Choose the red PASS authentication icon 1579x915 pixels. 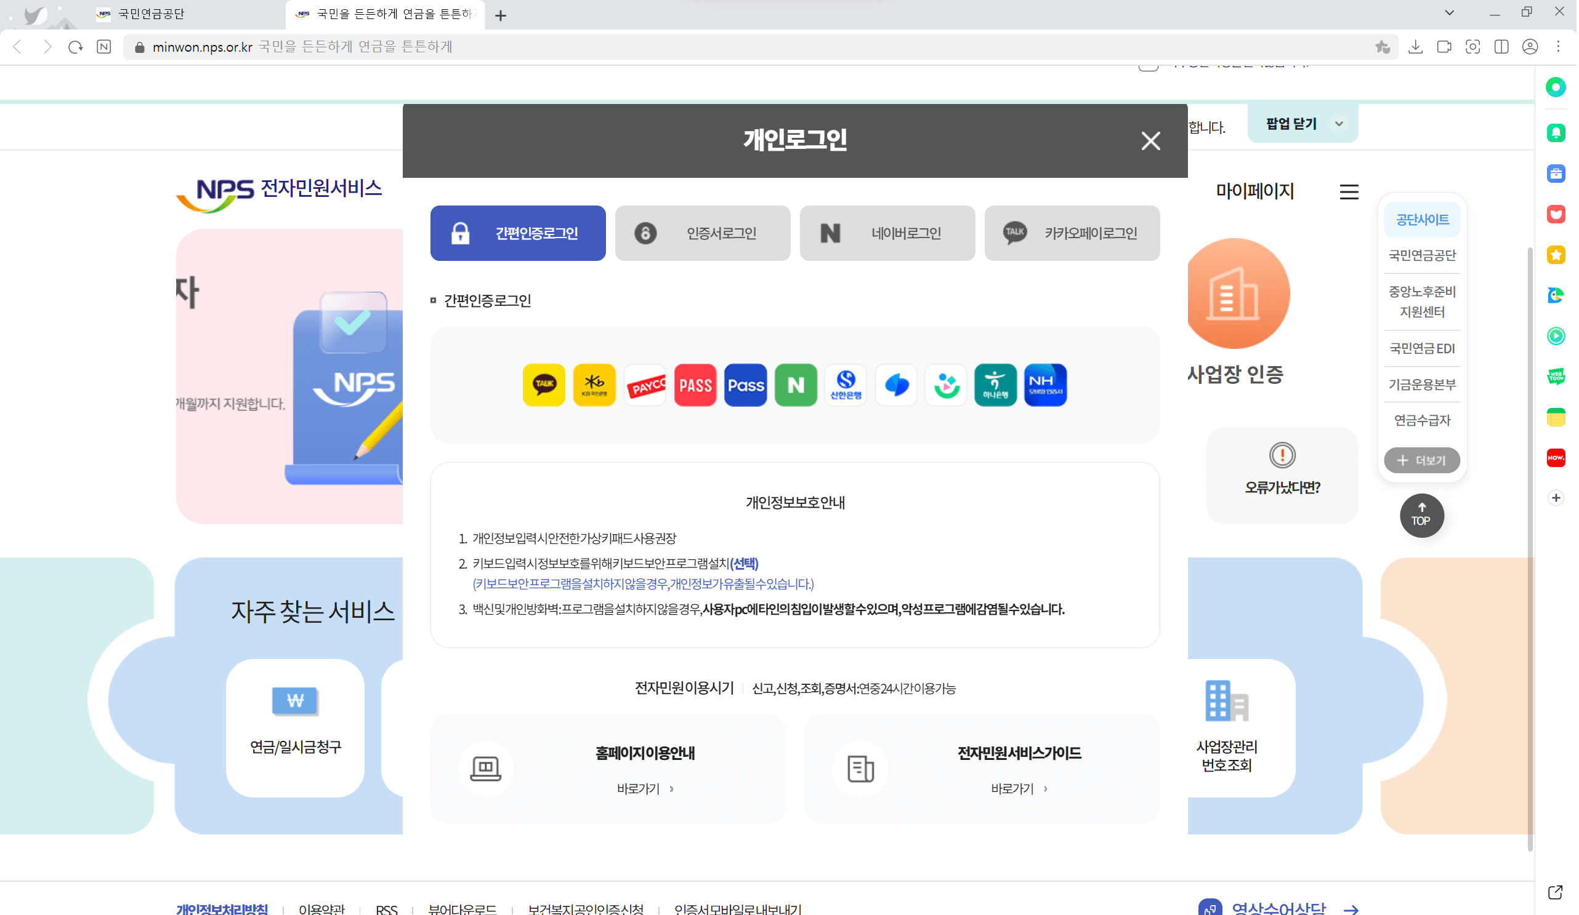click(695, 385)
